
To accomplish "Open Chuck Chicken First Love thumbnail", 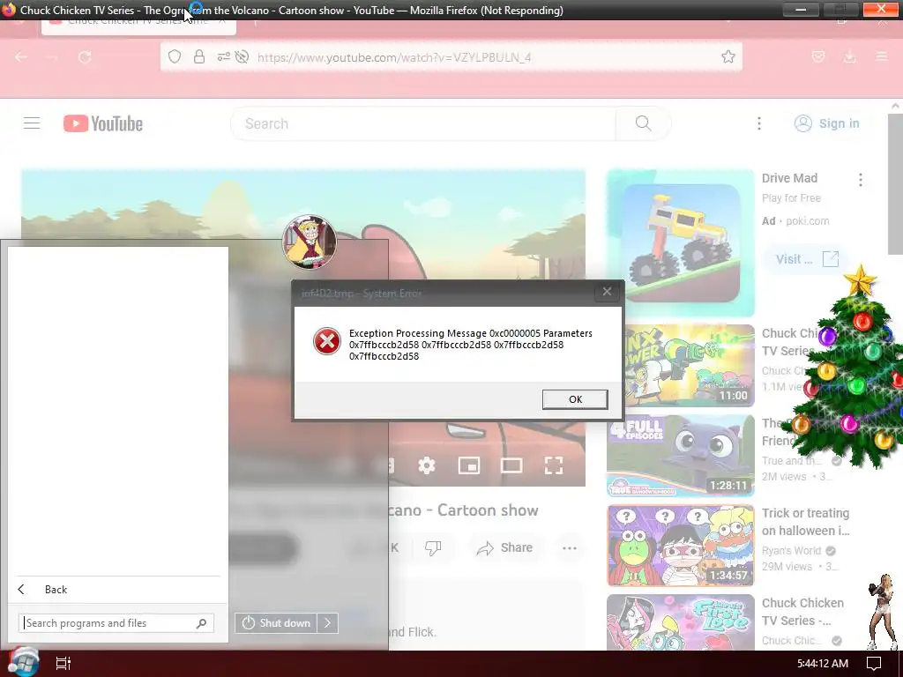I will click(681, 622).
